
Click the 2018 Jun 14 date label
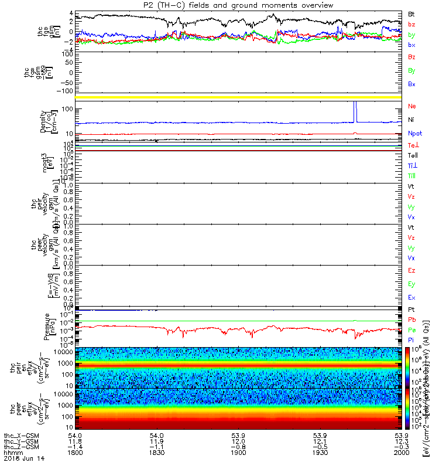(x=24, y=458)
